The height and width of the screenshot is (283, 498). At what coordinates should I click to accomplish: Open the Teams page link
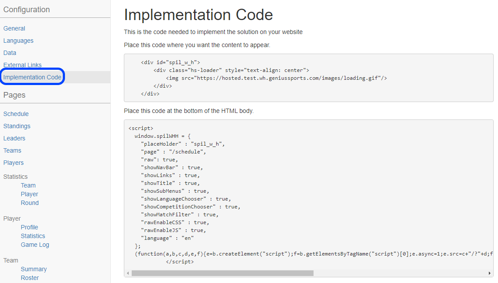[x=12, y=150]
